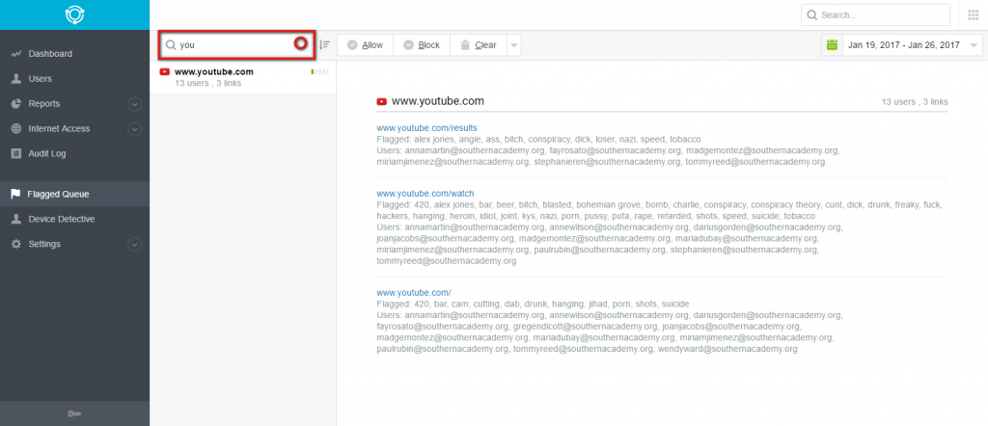988x426 pixels.
Task: Click Block button
Action: (x=422, y=45)
